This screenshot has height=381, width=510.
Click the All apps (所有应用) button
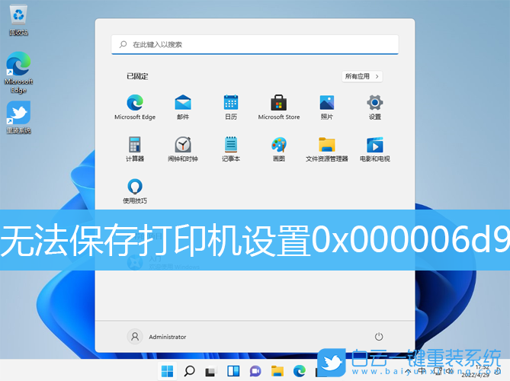point(362,76)
